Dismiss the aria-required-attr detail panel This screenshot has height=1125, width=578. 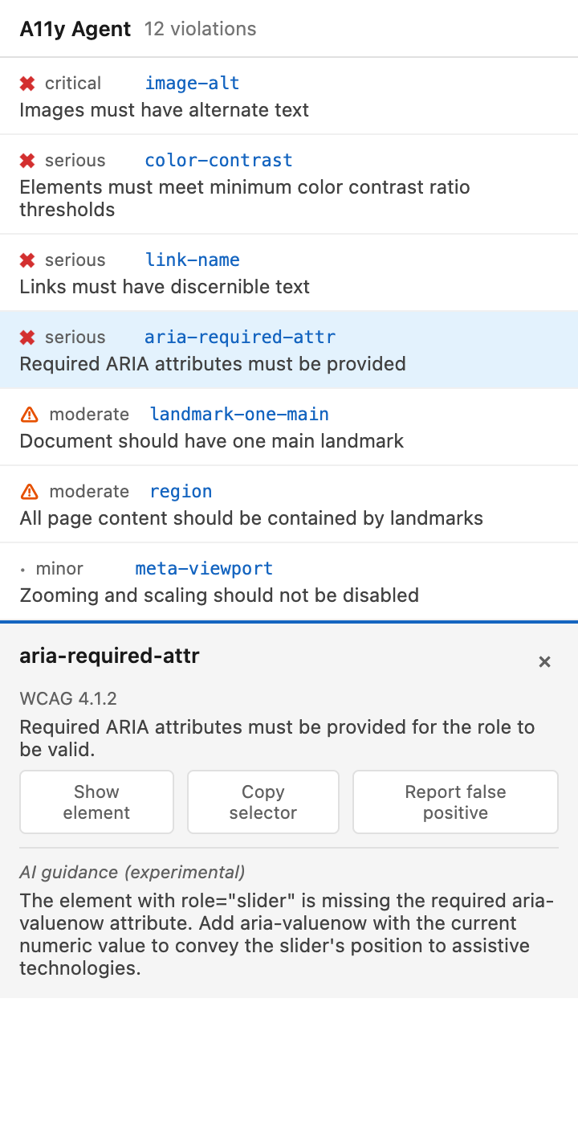[544, 661]
